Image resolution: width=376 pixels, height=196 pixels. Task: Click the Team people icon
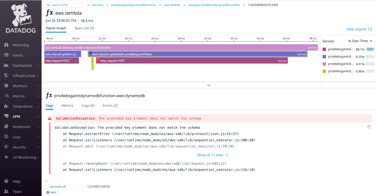pyautogui.click(x=6, y=192)
